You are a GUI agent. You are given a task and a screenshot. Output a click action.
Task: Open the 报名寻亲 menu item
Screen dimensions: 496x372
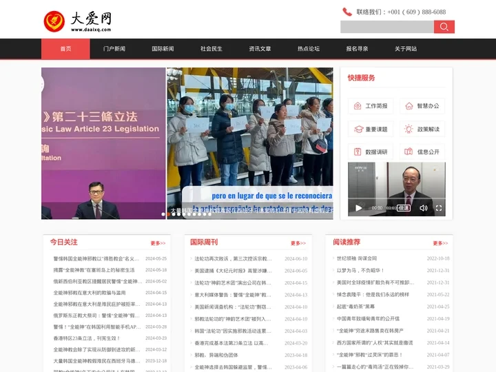(x=357, y=49)
